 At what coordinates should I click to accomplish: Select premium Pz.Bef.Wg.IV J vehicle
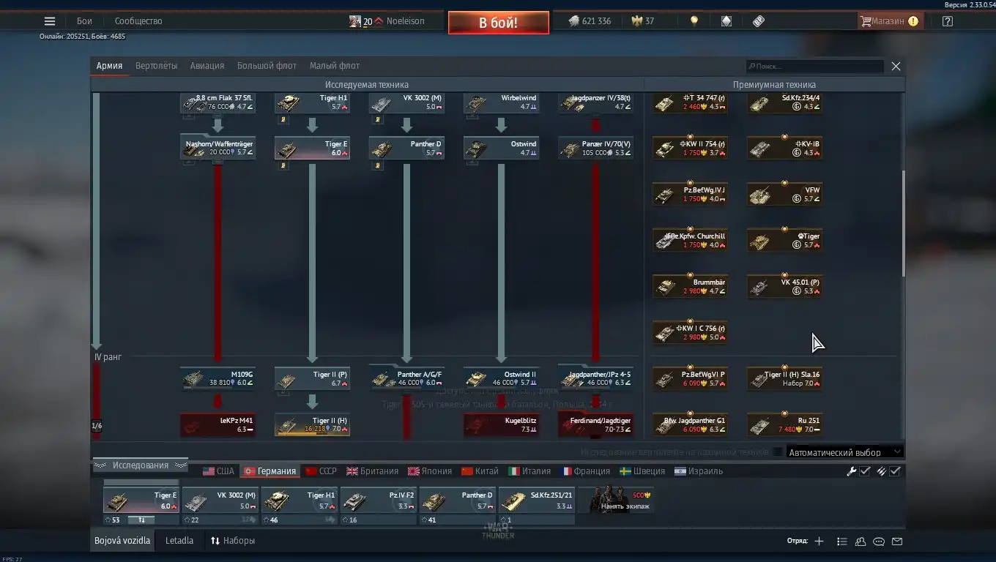tap(690, 194)
